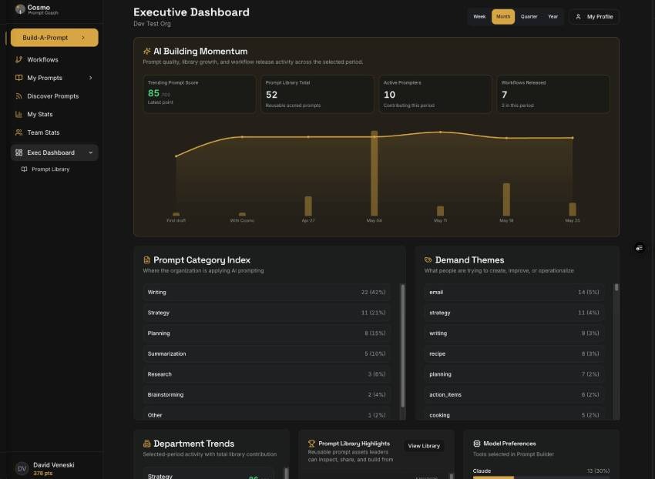Click the Build-A-Prompt arrow chevron

(83, 38)
